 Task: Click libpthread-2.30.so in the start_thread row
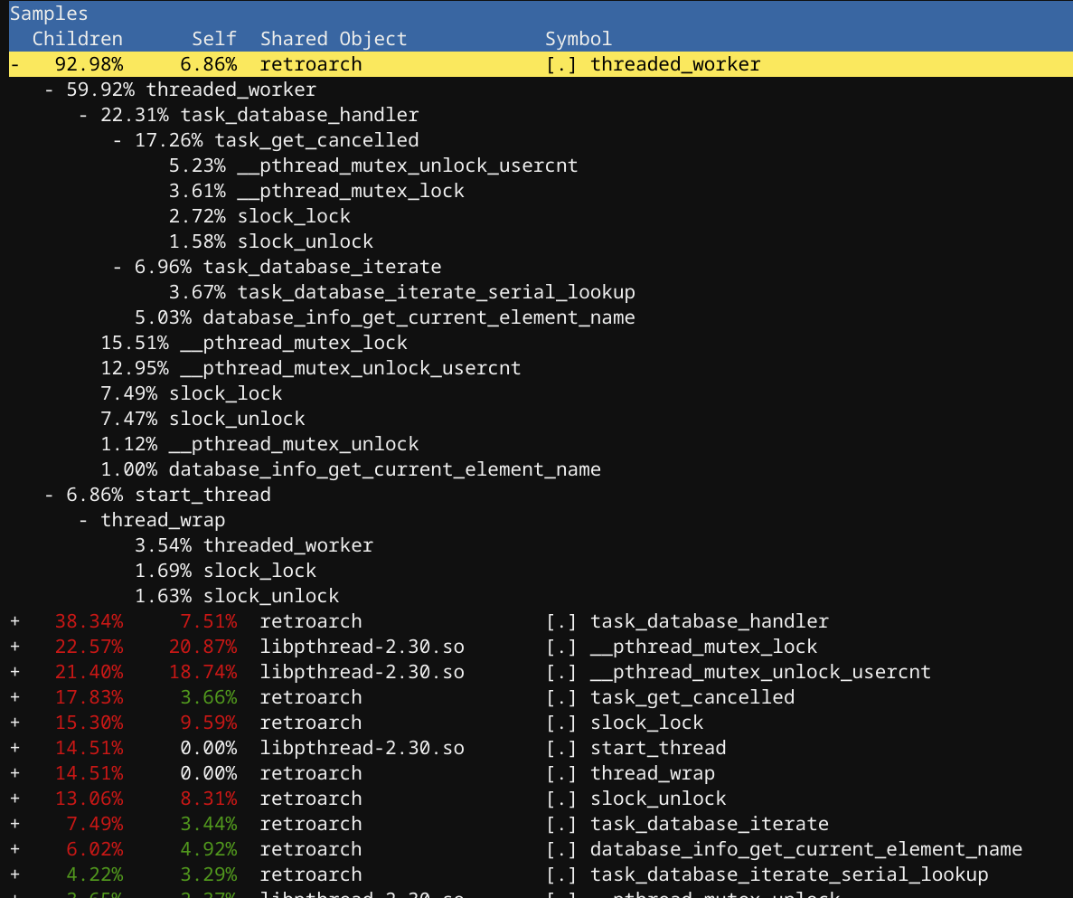tap(362, 748)
